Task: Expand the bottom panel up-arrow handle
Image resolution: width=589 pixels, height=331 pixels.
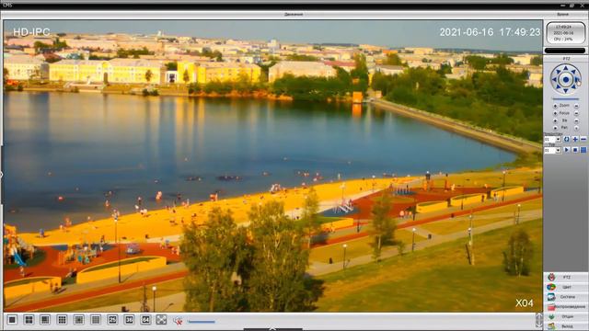Action: click(272, 329)
